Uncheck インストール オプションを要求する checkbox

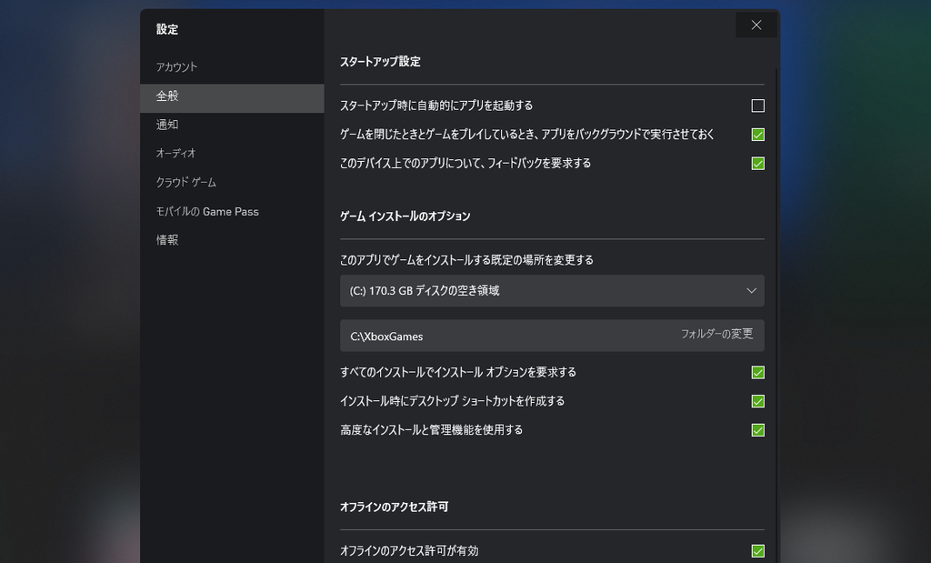click(x=757, y=372)
